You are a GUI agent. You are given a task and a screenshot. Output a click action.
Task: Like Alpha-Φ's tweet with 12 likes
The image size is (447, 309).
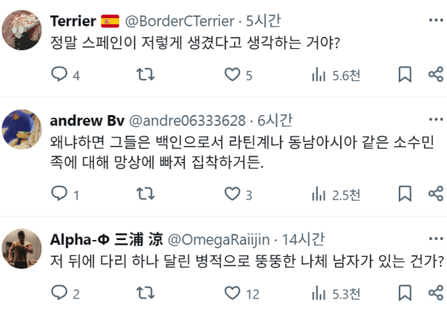point(231,294)
